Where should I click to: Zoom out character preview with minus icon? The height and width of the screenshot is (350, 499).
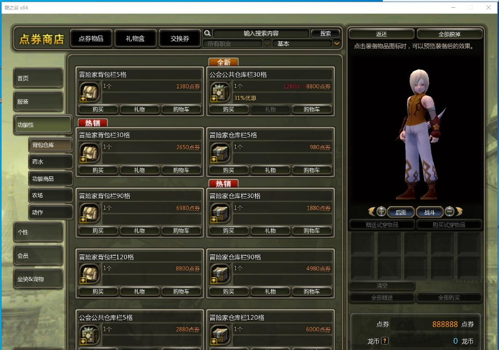(449, 212)
